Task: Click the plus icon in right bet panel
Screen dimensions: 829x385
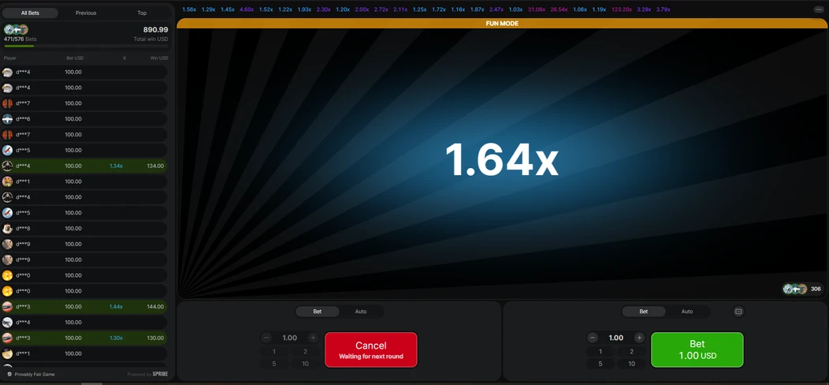Action: [x=640, y=338]
